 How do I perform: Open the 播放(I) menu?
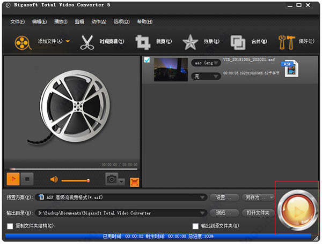click(x=61, y=21)
